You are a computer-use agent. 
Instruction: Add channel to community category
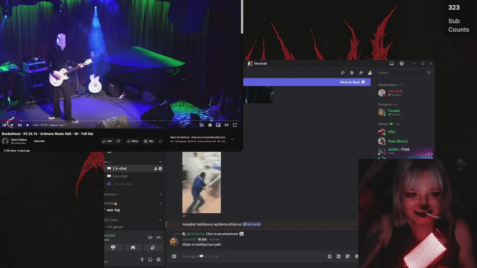(x=160, y=194)
